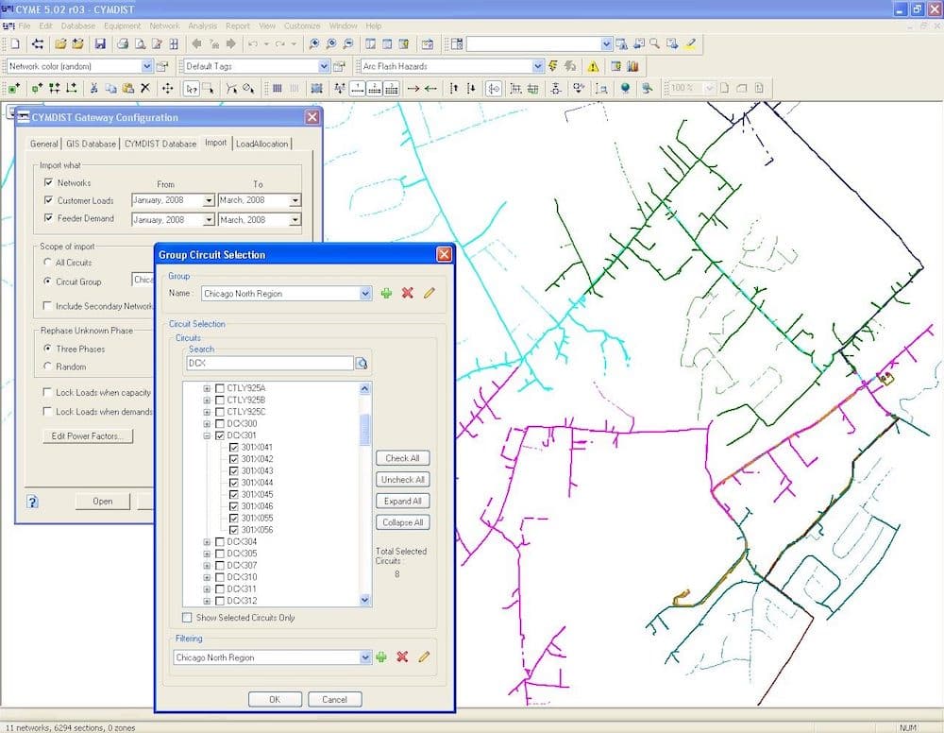Viewport: 944px width, 733px height.
Task: Remove the filter with the red X in Filtering
Action: coord(402,657)
